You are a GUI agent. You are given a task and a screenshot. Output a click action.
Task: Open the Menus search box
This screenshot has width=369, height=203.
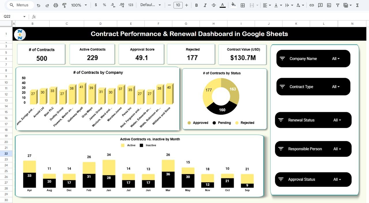tap(20, 5)
